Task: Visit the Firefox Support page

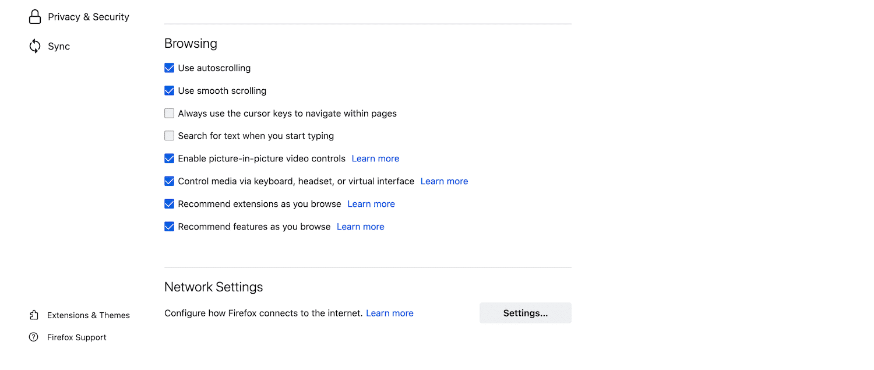Action: [77, 337]
